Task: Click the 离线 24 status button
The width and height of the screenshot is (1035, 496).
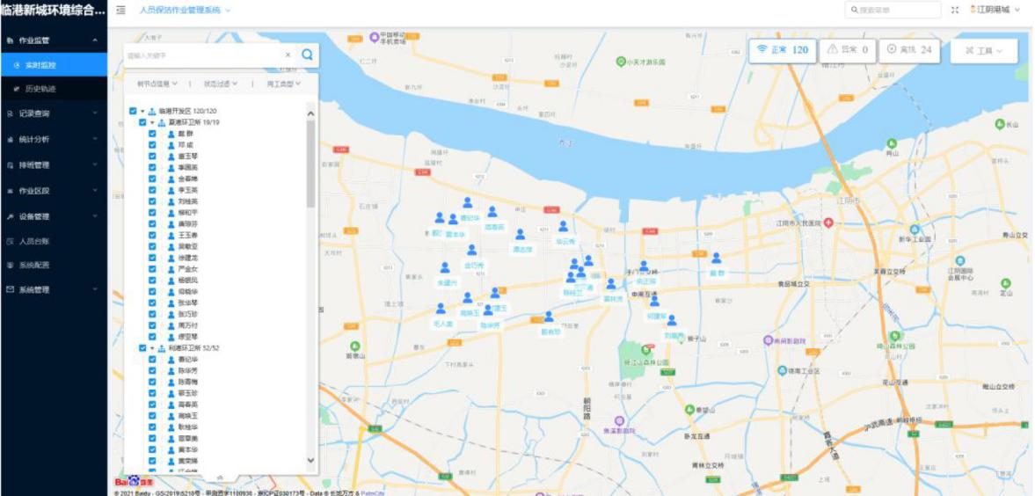Action: pyautogui.click(x=909, y=50)
